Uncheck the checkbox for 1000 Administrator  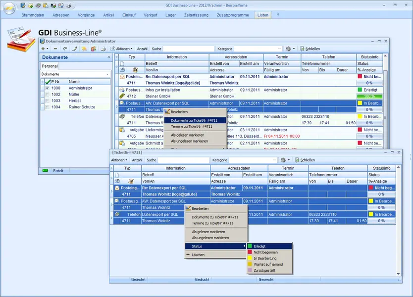[48, 88]
